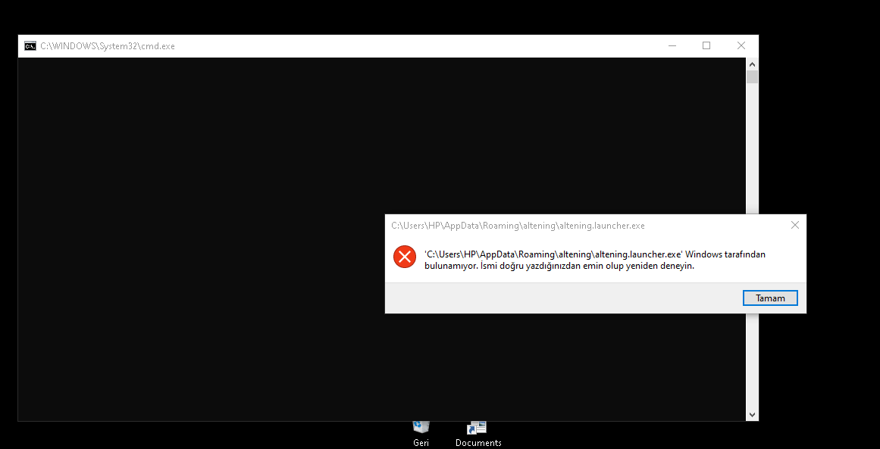Click the cmd.exe scrollbar down arrow

752,415
